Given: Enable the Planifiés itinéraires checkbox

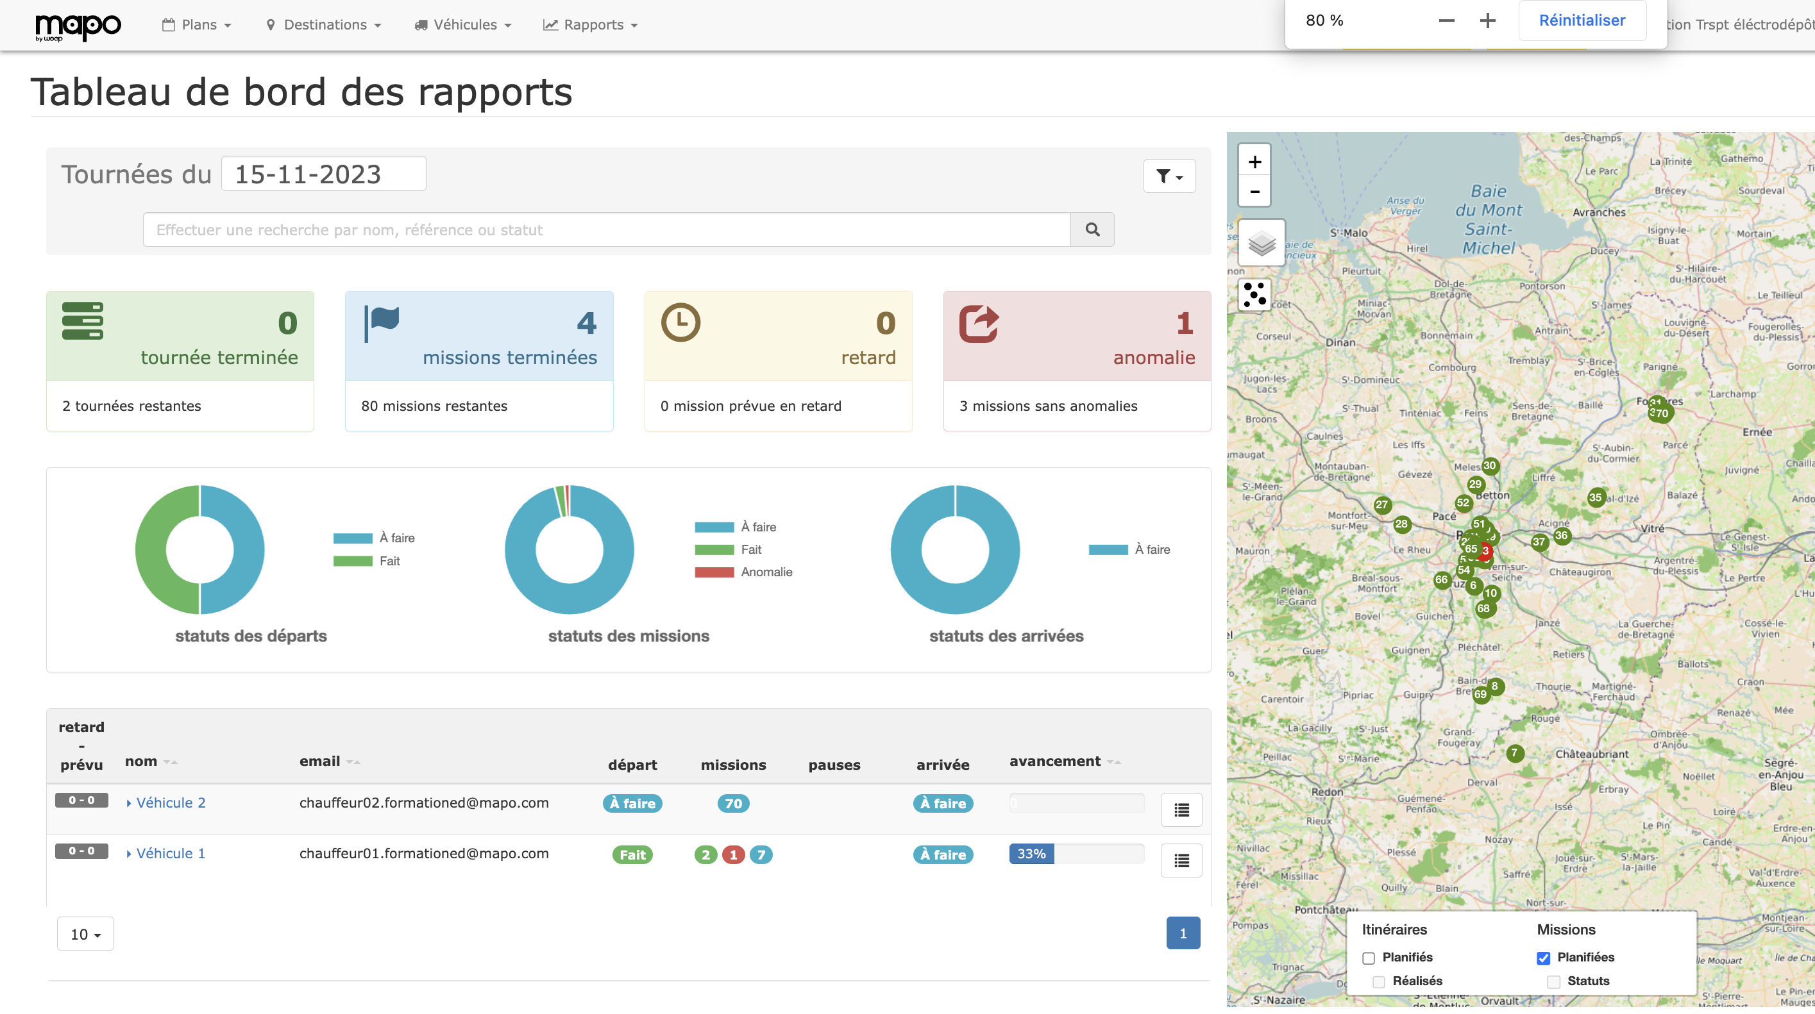Looking at the screenshot, I should pyautogui.click(x=1368, y=958).
